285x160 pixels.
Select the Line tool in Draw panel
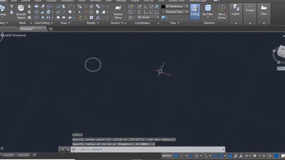(64, 12)
